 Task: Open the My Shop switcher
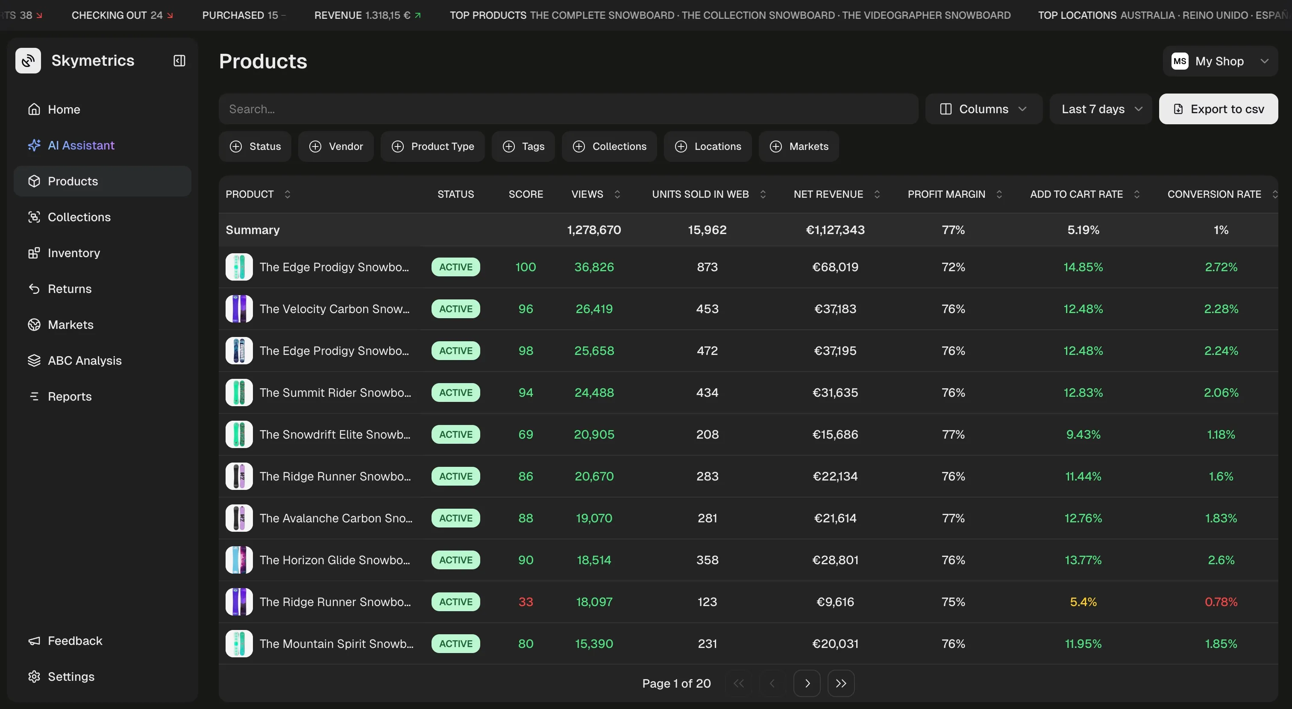click(1220, 61)
